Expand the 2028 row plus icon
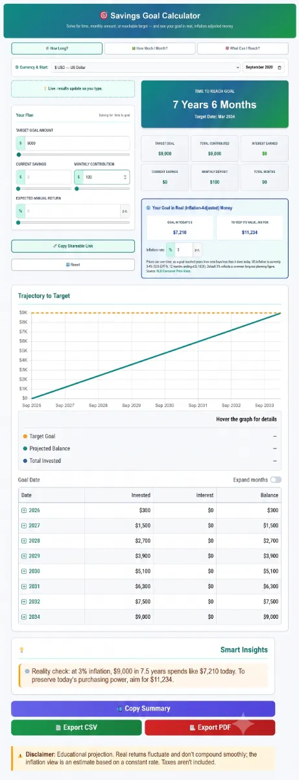 (x=24, y=540)
